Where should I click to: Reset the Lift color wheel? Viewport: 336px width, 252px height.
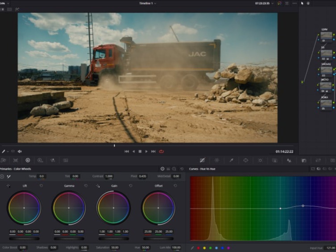point(41,186)
